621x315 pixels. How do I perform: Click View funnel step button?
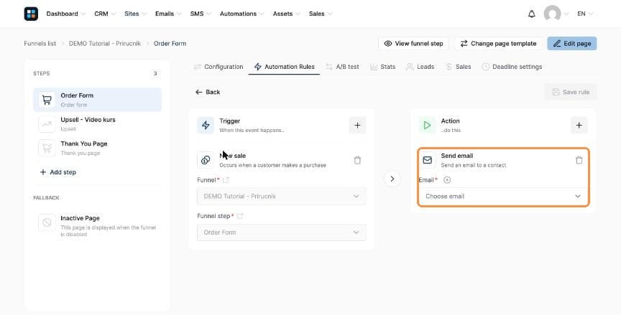[x=413, y=44]
